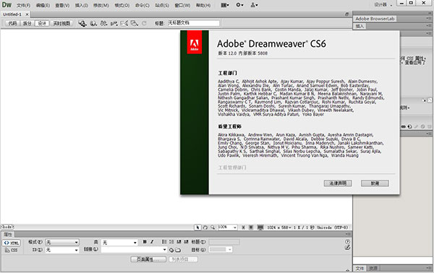434x273 pixels.
Task: Select the HTML properties mode
Action: [x=12, y=243]
